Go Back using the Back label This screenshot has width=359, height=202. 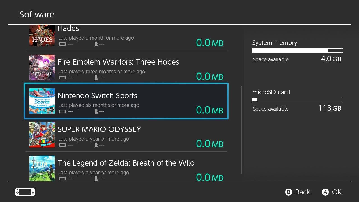click(x=303, y=192)
